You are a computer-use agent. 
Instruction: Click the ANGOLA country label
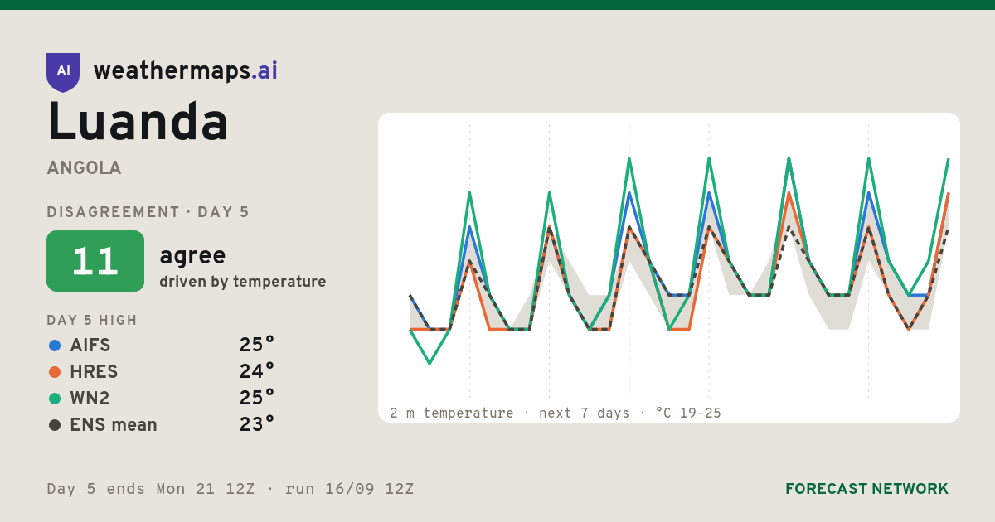click(85, 168)
